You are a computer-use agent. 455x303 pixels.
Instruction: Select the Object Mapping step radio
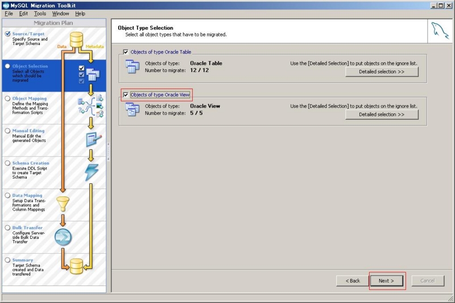tap(7, 98)
